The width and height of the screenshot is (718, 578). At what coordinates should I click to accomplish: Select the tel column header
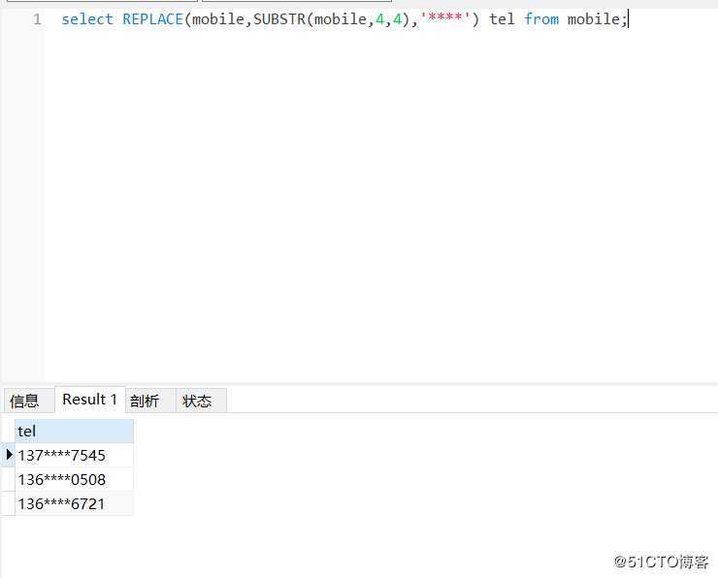(x=74, y=432)
